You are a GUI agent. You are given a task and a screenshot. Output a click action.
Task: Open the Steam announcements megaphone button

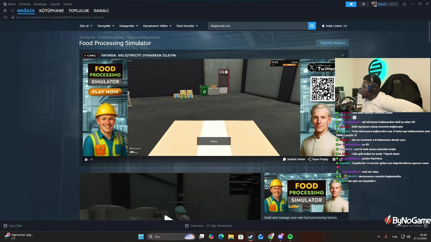tap(351, 4)
